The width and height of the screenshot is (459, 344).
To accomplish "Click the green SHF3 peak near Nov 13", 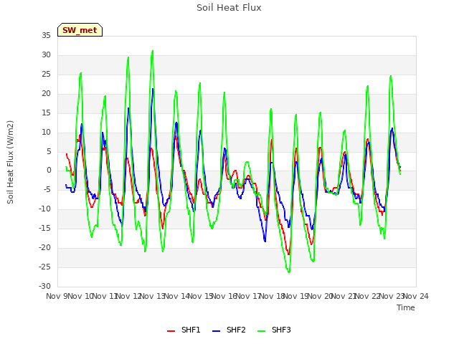I will point(153,51).
